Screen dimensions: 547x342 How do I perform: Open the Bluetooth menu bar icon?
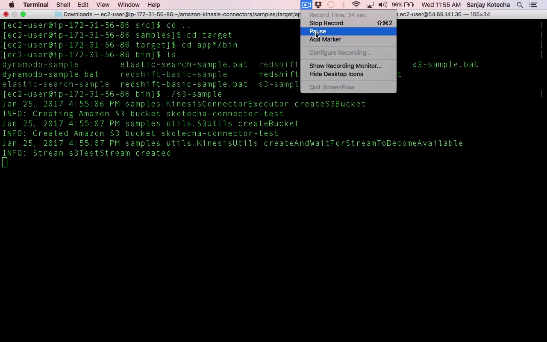[343, 5]
